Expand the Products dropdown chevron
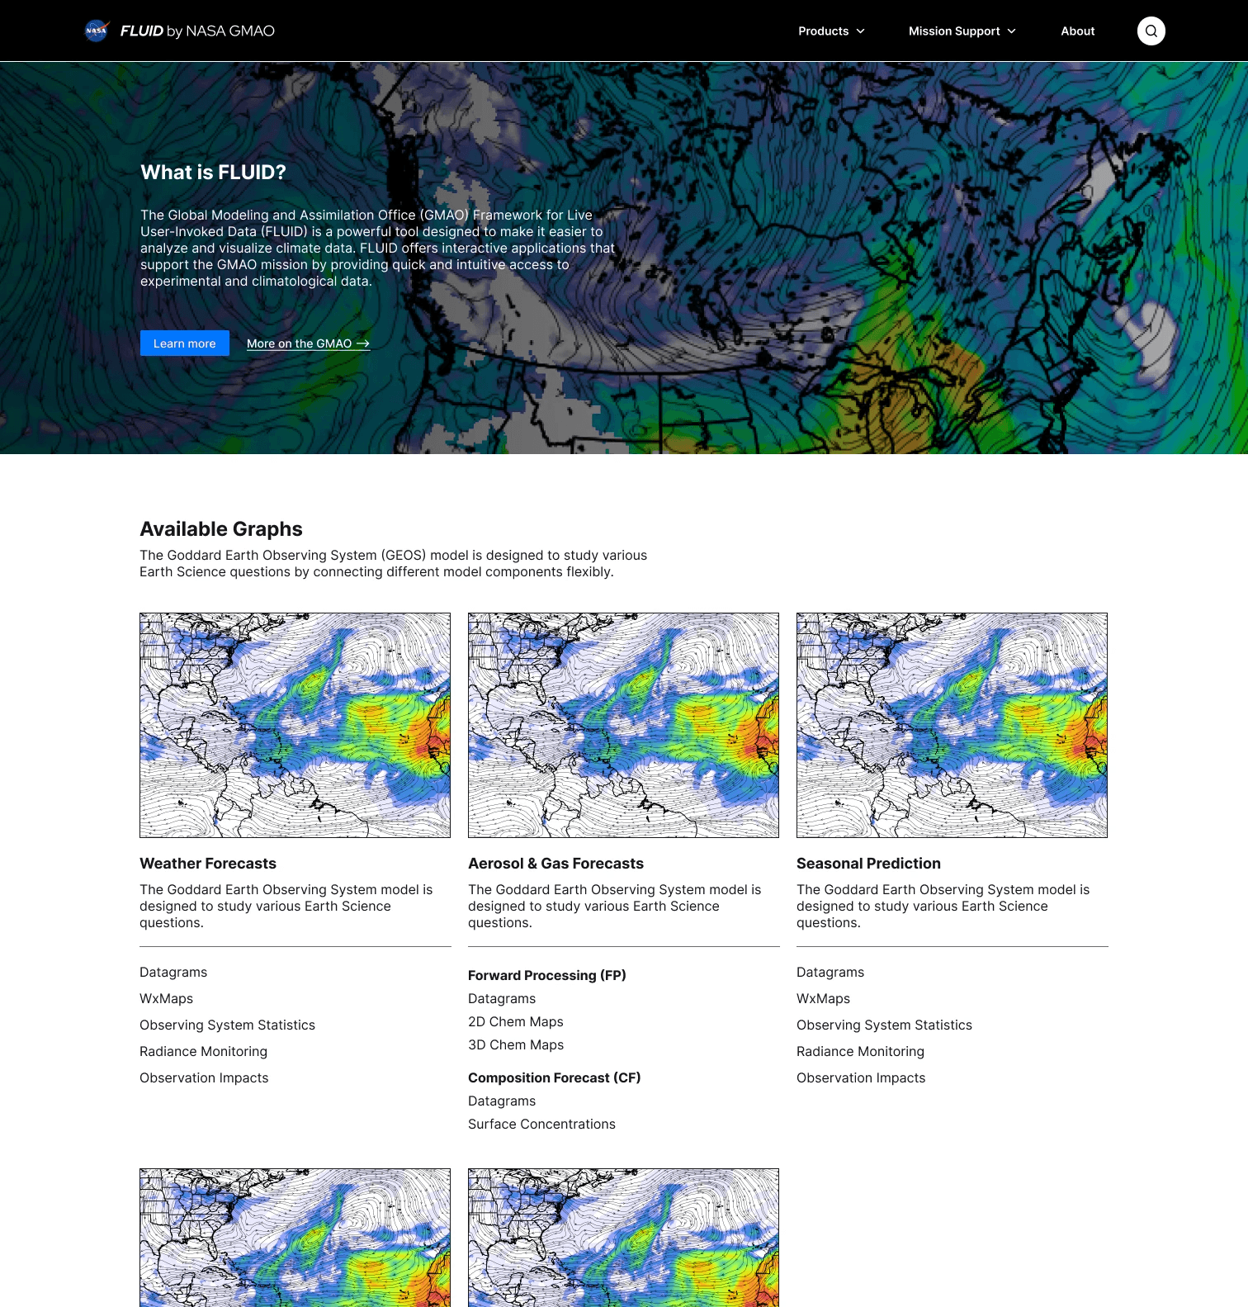Viewport: 1248px width, 1307px height. pyautogui.click(x=860, y=31)
